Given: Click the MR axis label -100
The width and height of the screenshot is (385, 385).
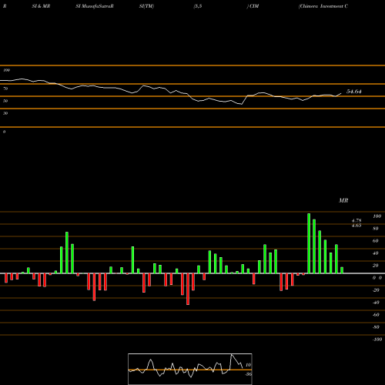Looking at the screenshot, I should [377, 340].
